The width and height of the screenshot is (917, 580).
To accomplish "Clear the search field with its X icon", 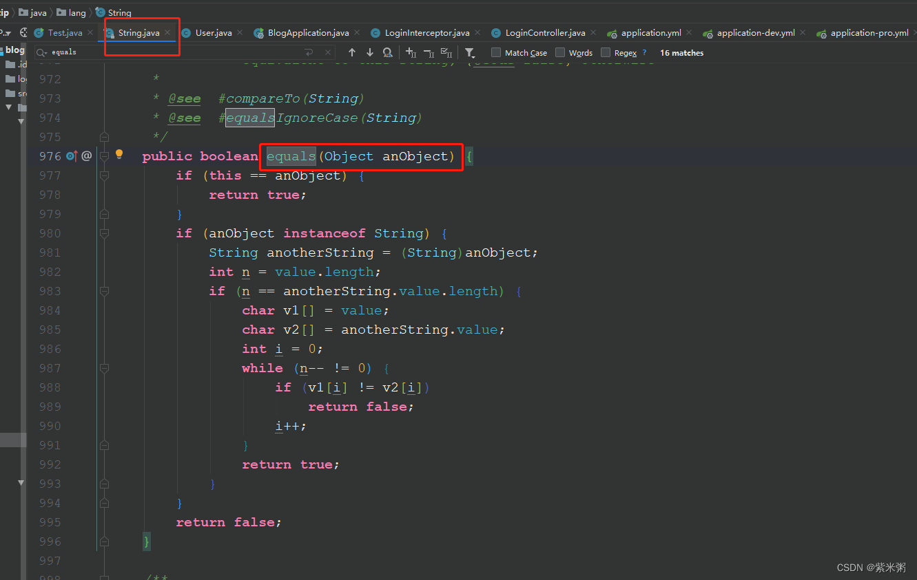I will (x=328, y=52).
